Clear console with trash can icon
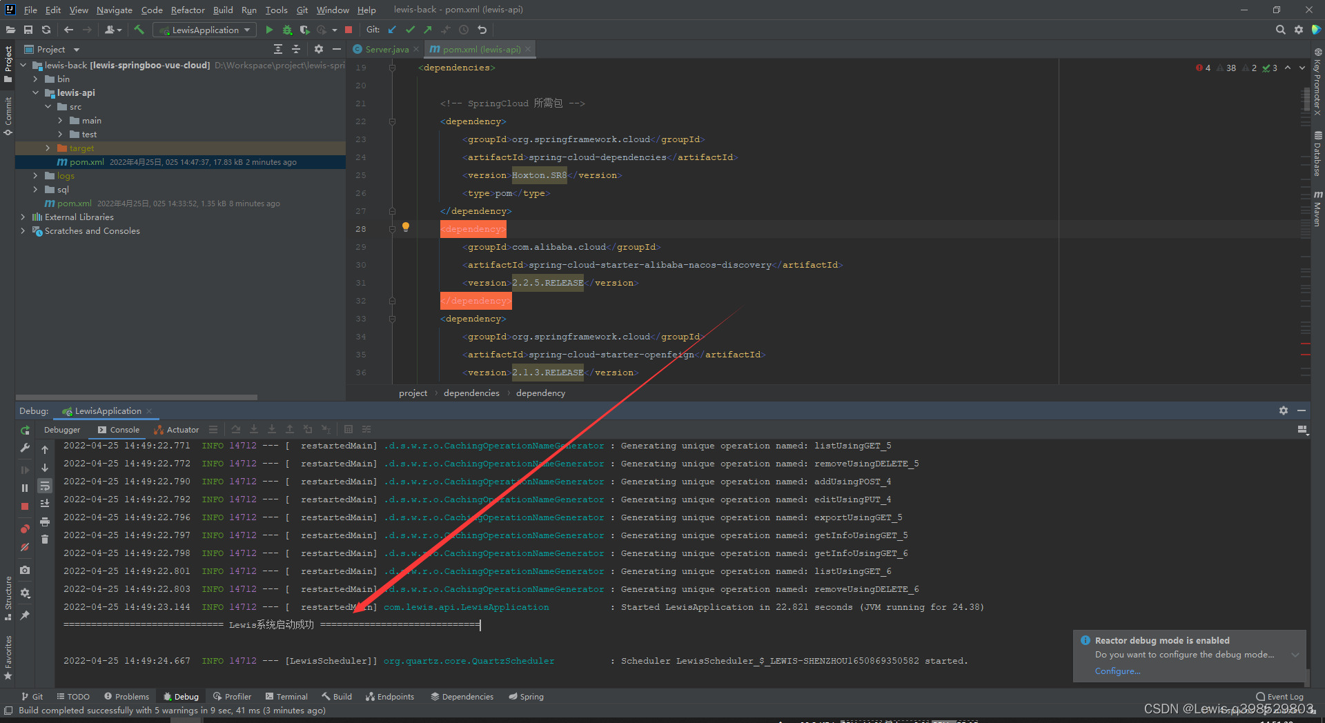 pos(45,539)
